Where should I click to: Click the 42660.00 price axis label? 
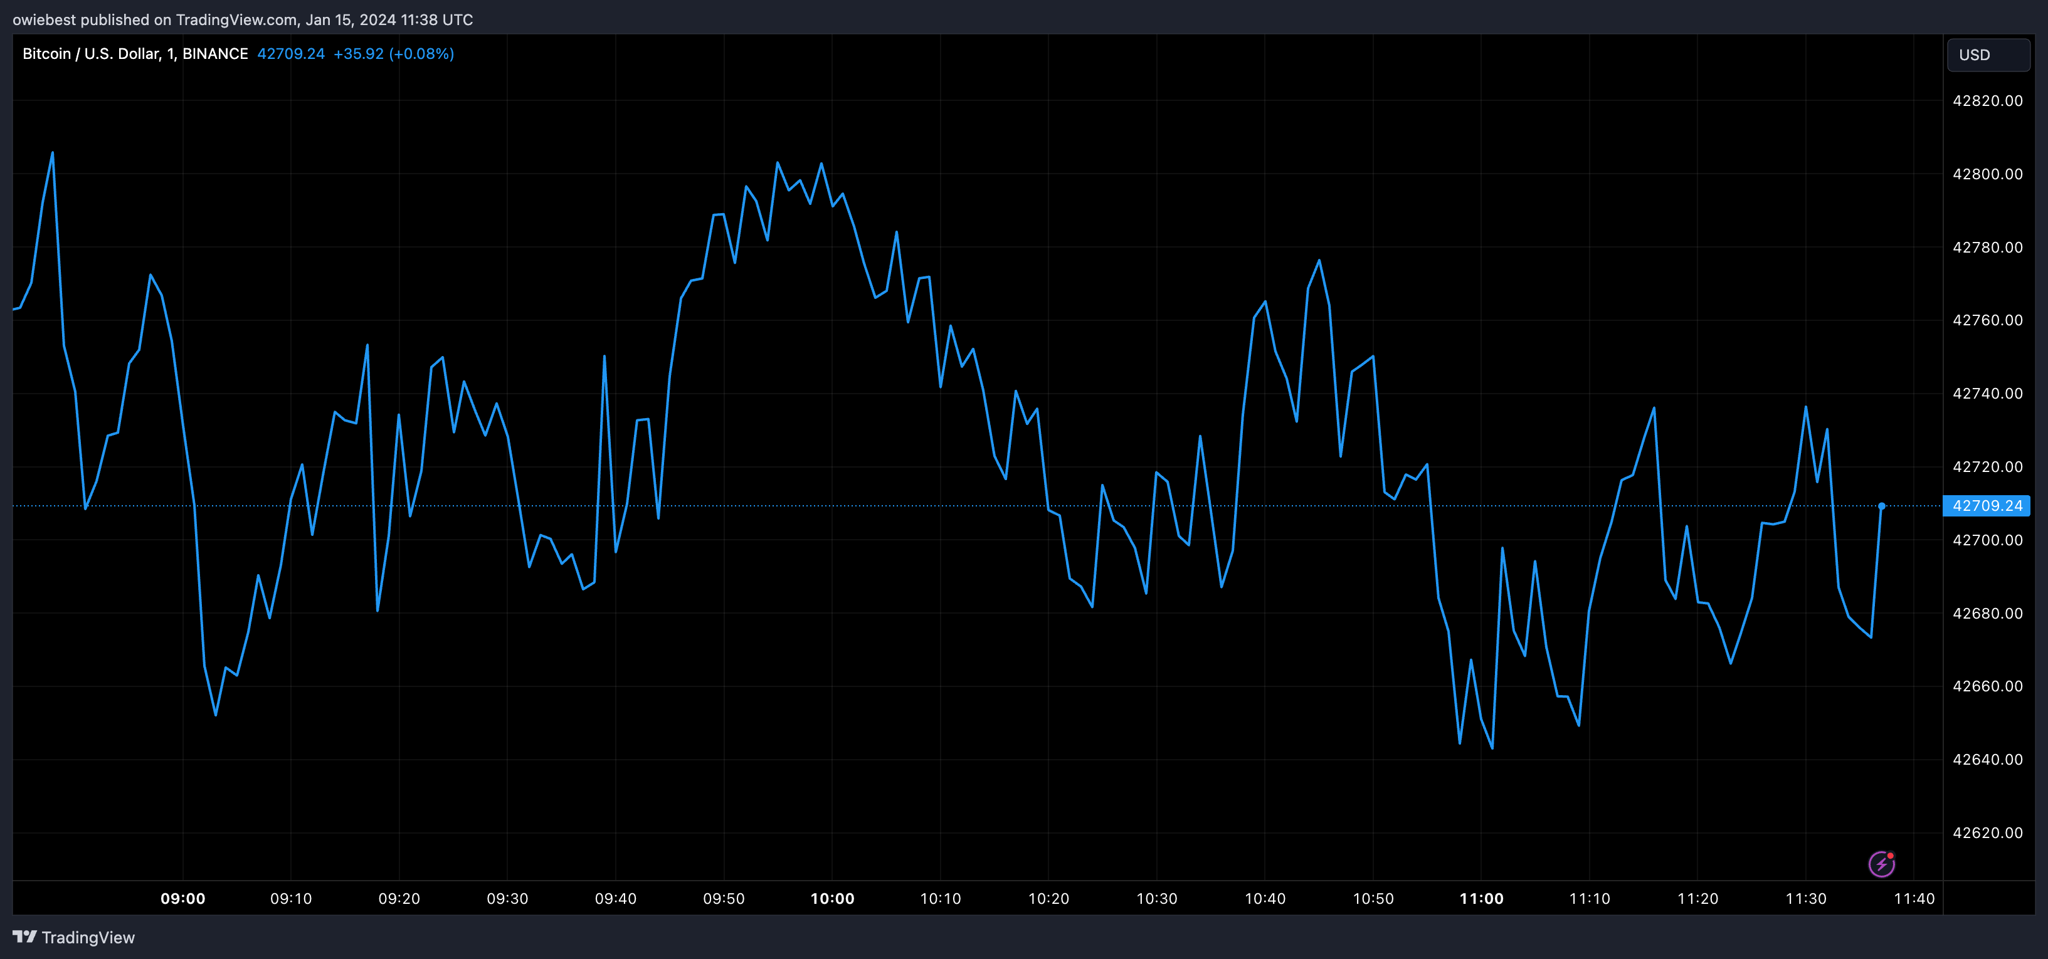pyautogui.click(x=1988, y=686)
